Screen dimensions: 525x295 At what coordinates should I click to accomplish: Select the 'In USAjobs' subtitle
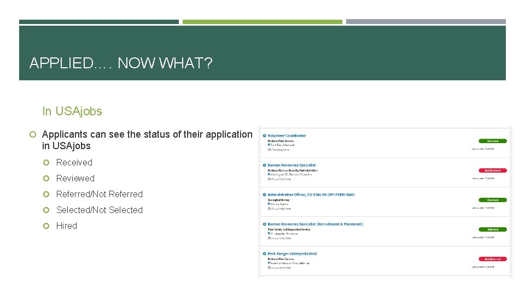coord(72,111)
